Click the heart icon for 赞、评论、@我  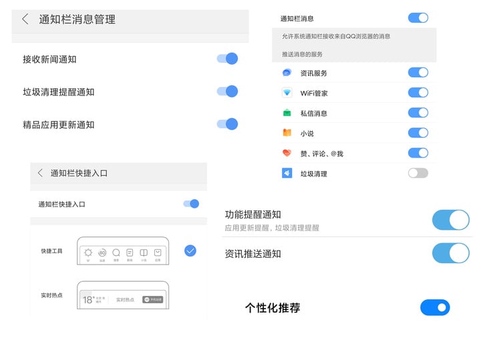tap(287, 153)
